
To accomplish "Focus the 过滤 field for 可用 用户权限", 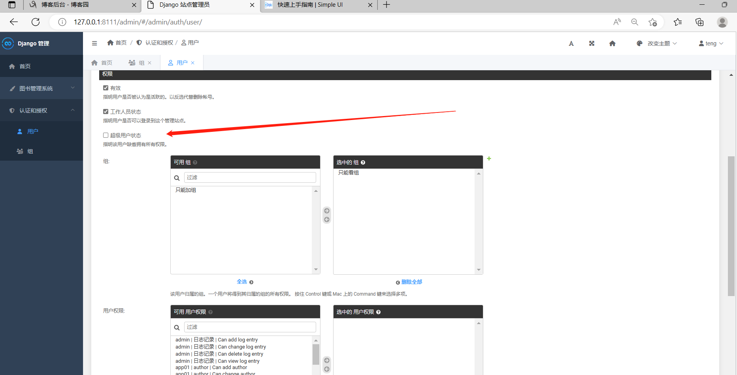I will coord(250,327).
